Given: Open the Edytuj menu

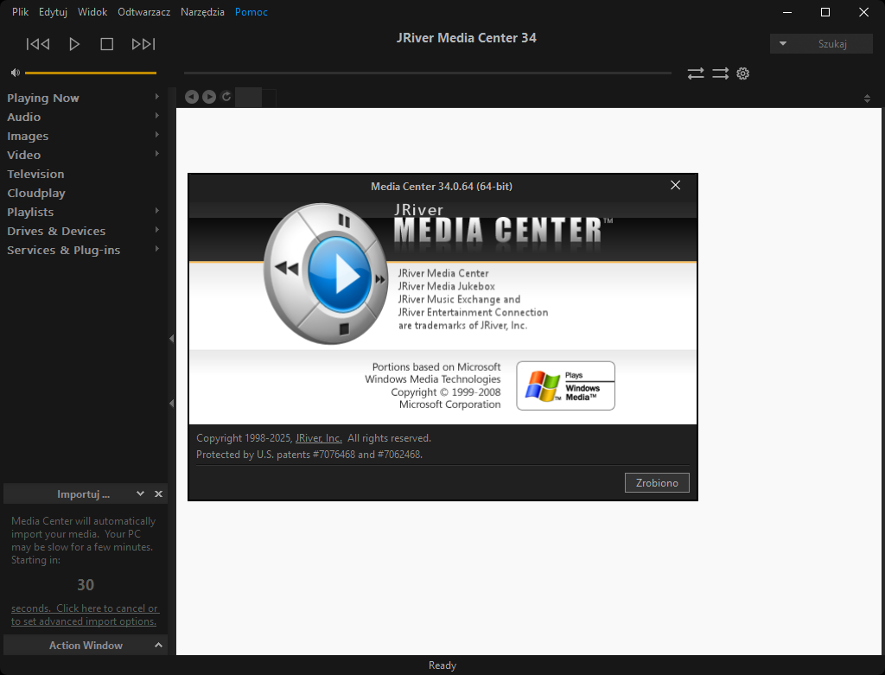Looking at the screenshot, I should (x=53, y=12).
